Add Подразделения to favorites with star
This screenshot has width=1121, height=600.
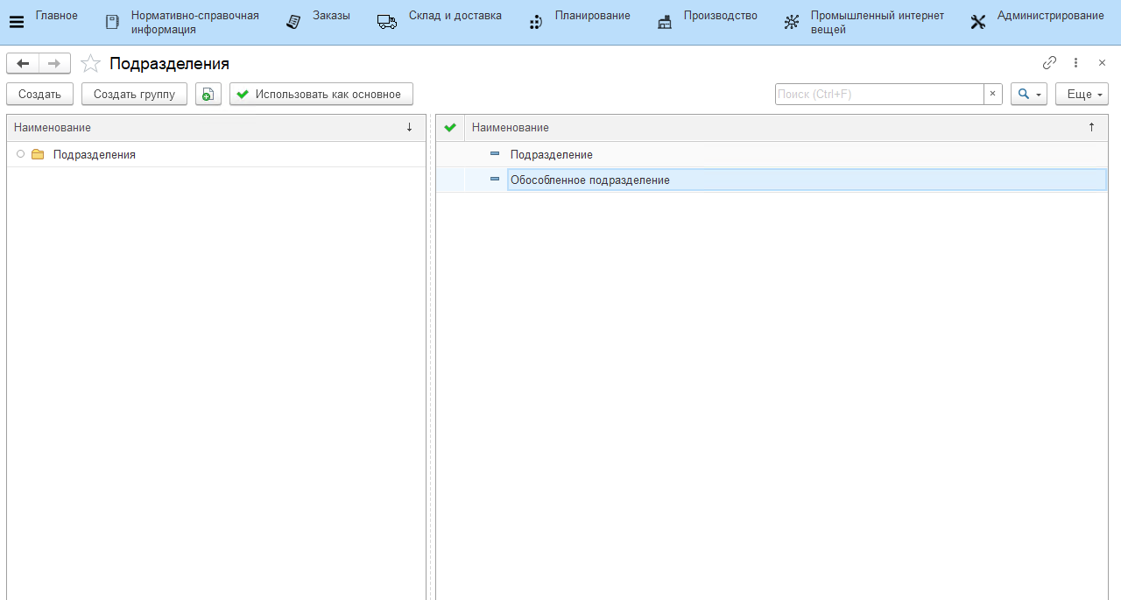[90, 64]
